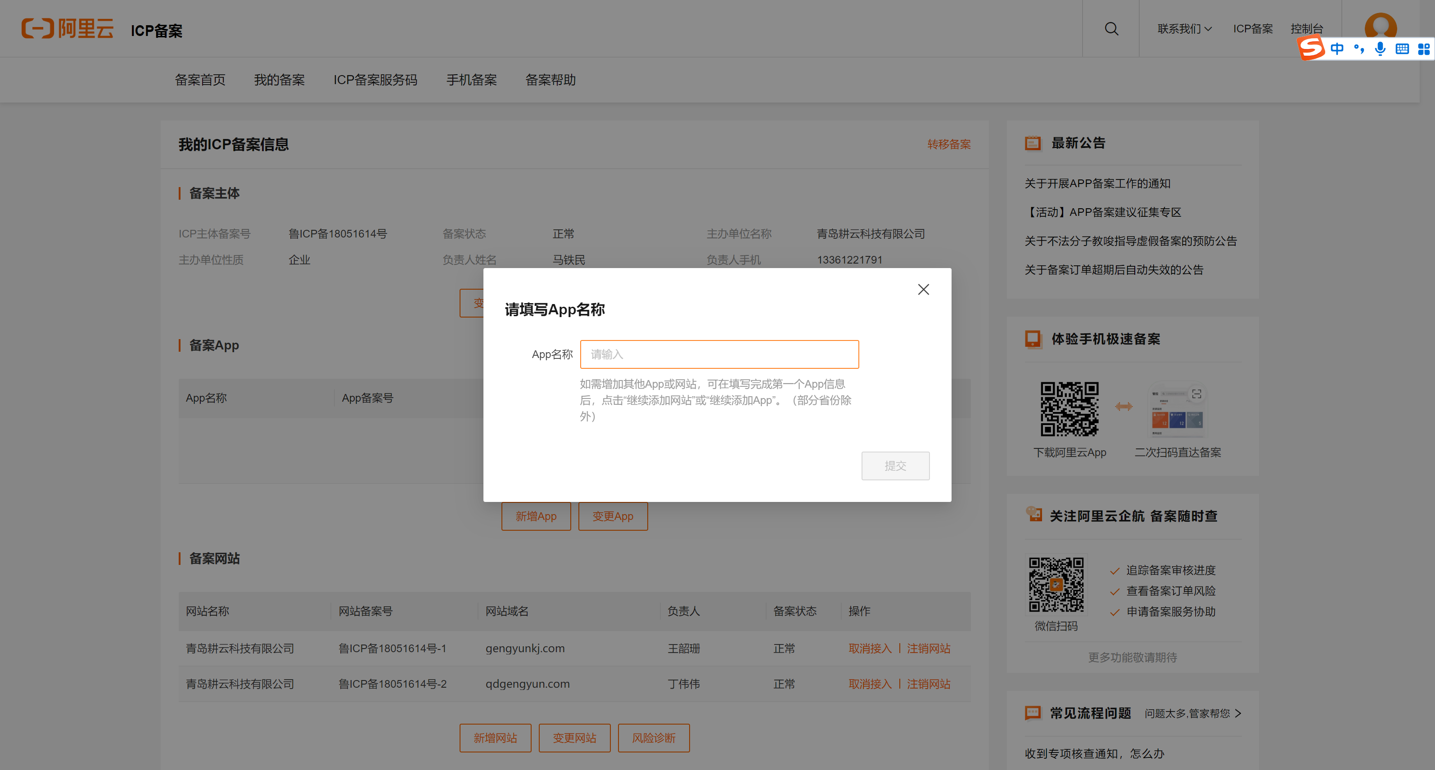Click the 新增App button
Image resolution: width=1435 pixels, height=770 pixels.
click(x=536, y=516)
